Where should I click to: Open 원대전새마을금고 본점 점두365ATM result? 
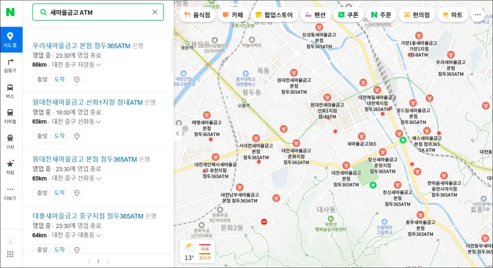85,159
